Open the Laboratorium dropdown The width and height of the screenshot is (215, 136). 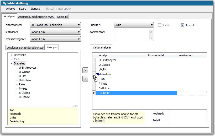click(78, 25)
